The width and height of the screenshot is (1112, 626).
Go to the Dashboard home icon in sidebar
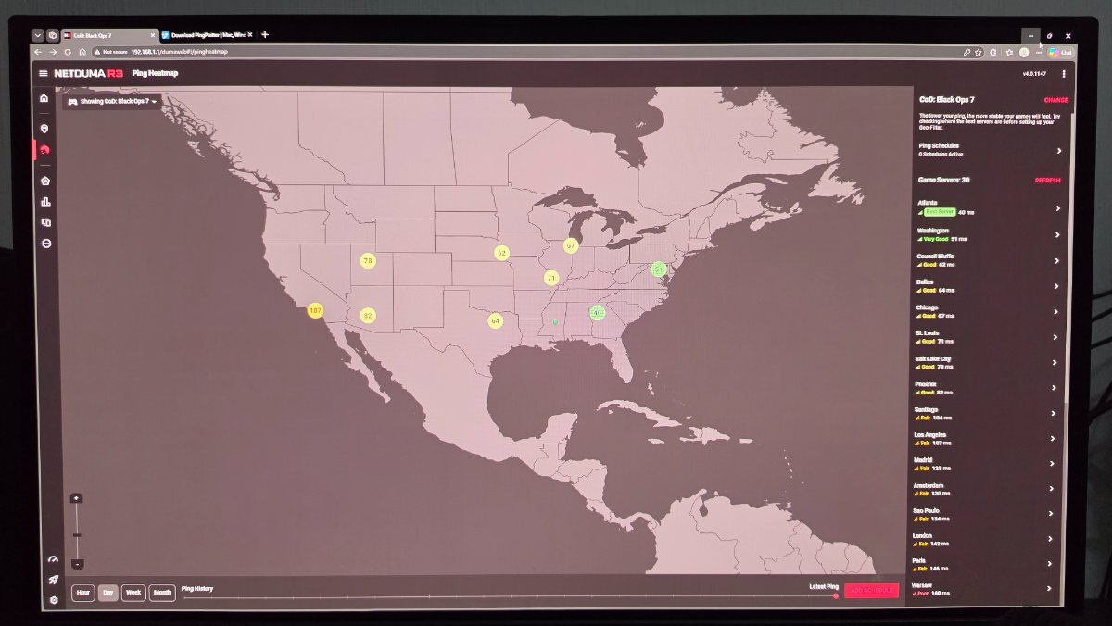tap(44, 98)
